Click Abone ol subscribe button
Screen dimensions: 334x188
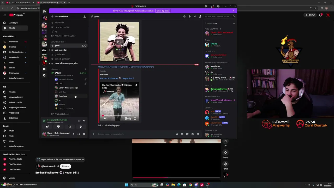point(65,166)
